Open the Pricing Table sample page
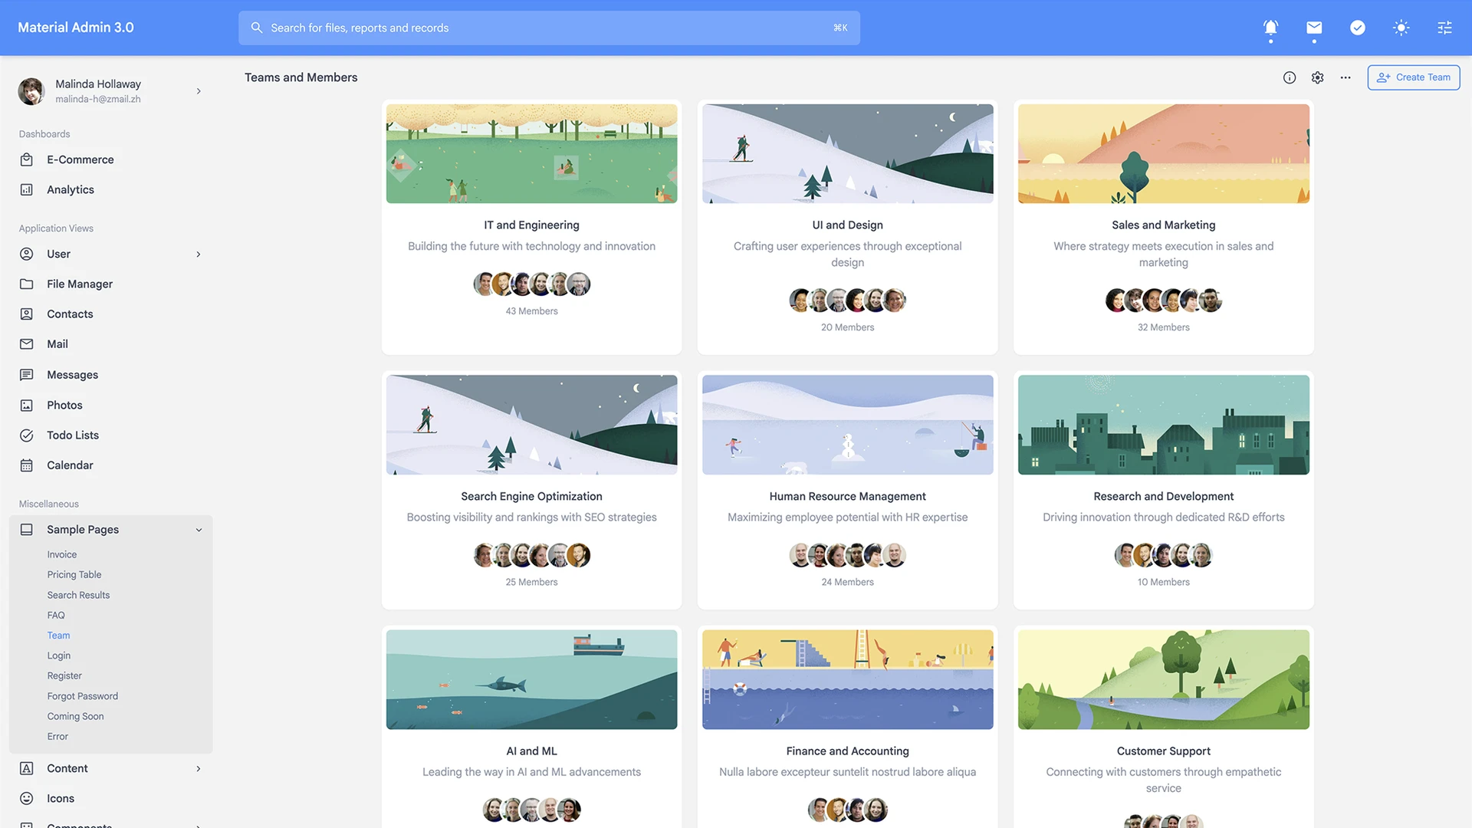The image size is (1472, 828). pos(74,574)
